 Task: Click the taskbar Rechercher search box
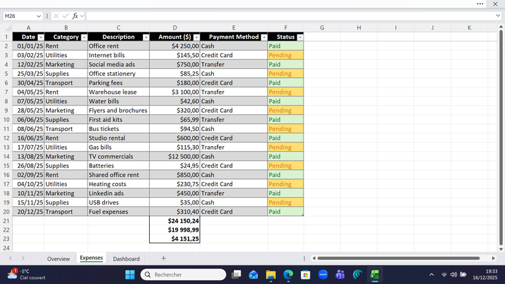[184, 274]
